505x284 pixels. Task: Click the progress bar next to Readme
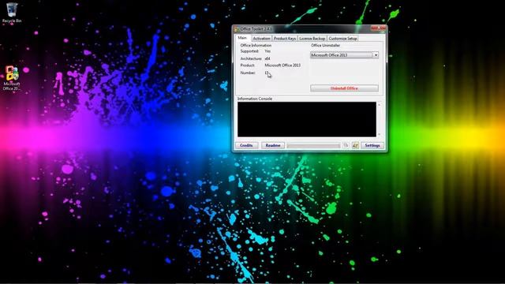(314, 146)
